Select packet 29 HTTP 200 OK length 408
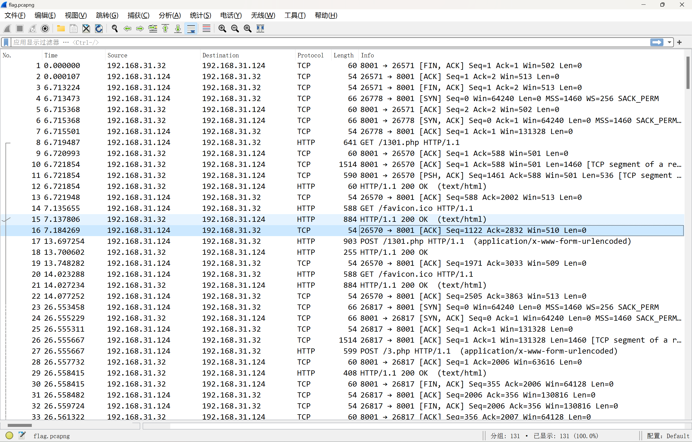The image size is (692, 442). tap(342, 373)
